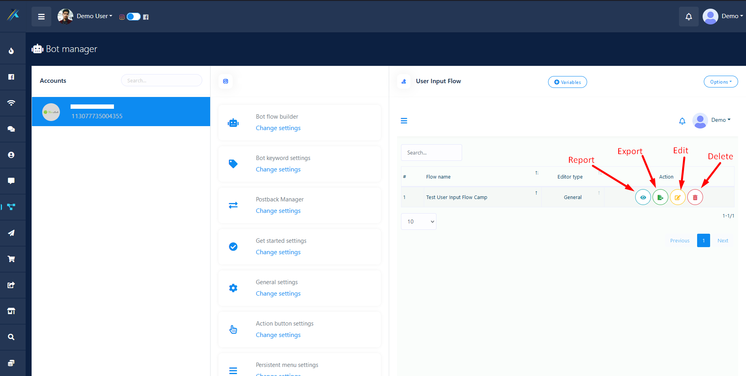Open the single comment sidebar icon
This screenshot has width=746, height=376.
coord(11,181)
